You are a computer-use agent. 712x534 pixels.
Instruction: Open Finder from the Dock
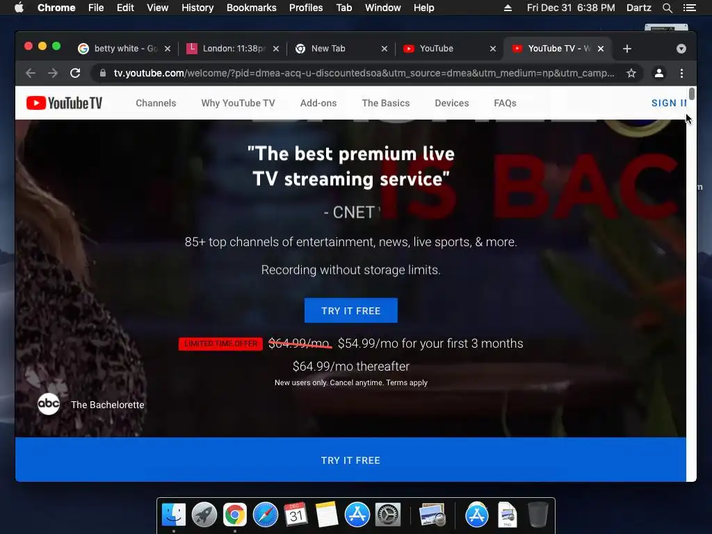pos(173,515)
